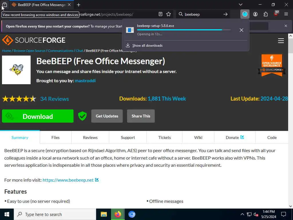Click the 2024-04-28 last update link
293x220 pixels.
(x=274, y=99)
